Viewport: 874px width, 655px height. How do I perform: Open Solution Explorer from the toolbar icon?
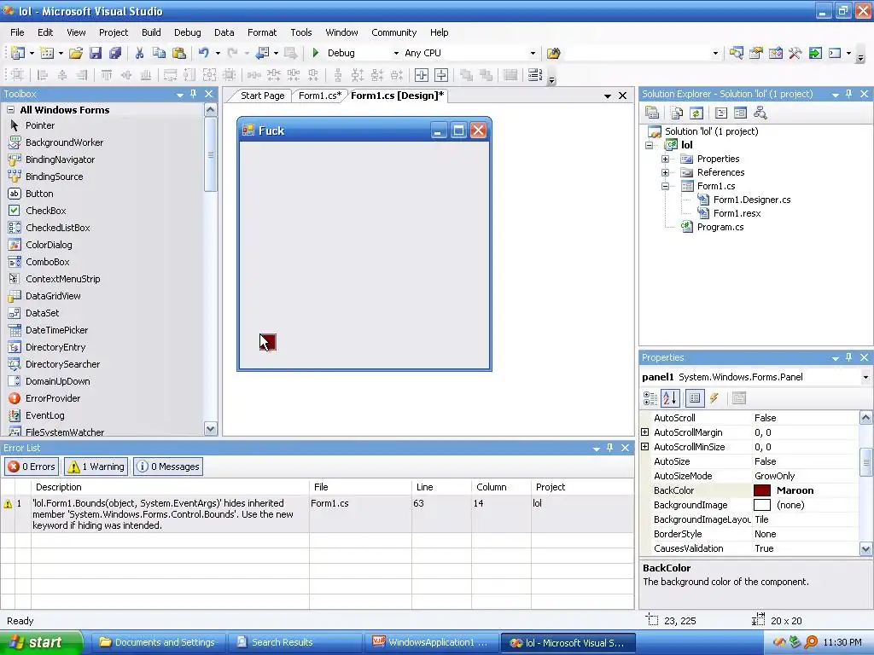737,53
